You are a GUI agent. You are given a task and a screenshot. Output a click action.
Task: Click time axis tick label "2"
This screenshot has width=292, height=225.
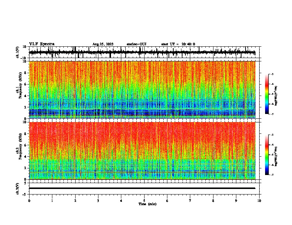click(75, 201)
